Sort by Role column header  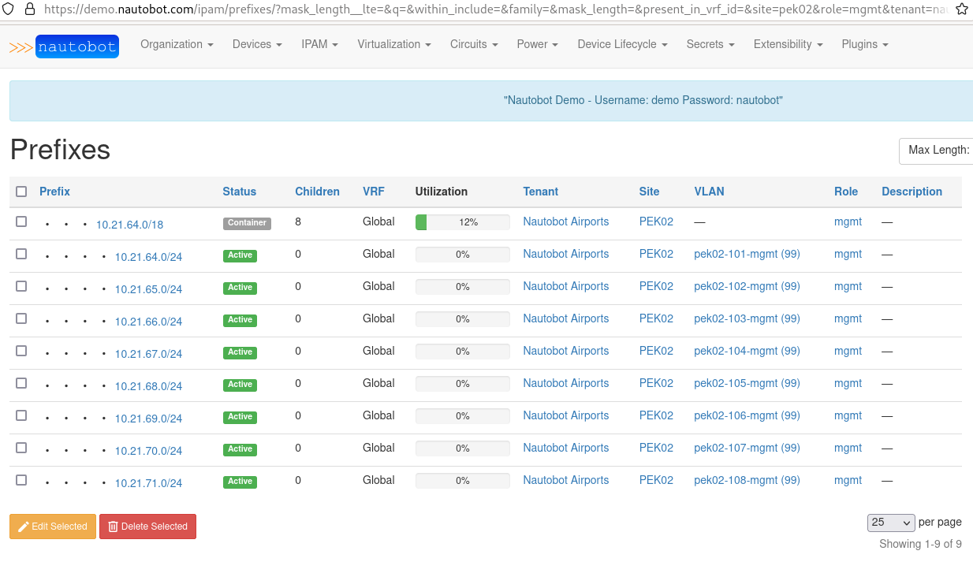(846, 192)
